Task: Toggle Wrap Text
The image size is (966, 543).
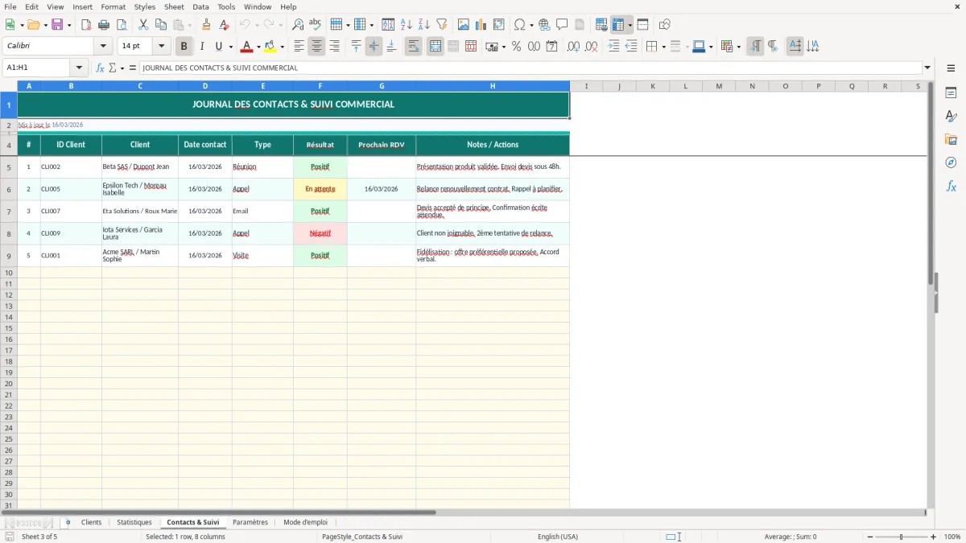Action: coord(414,47)
